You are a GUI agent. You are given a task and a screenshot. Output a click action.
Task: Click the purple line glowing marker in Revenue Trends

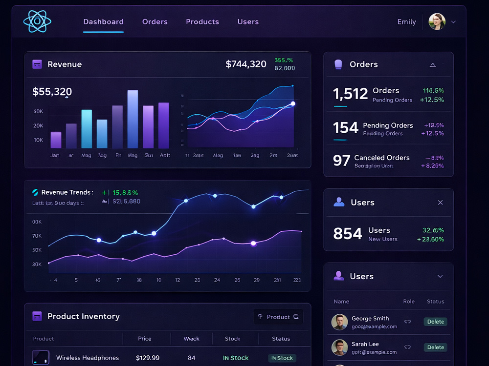(x=253, y=244)
